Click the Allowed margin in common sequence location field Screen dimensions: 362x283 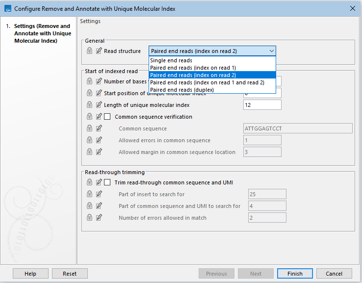click(x=262, y=152)
